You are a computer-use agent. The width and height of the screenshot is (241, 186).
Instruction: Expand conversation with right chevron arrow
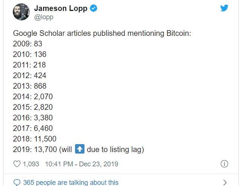pos(225,183)
